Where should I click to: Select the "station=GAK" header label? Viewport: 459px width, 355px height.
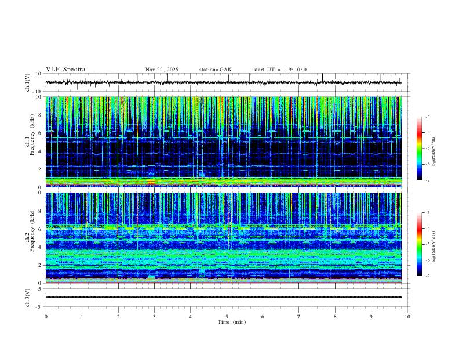[215, 70]
